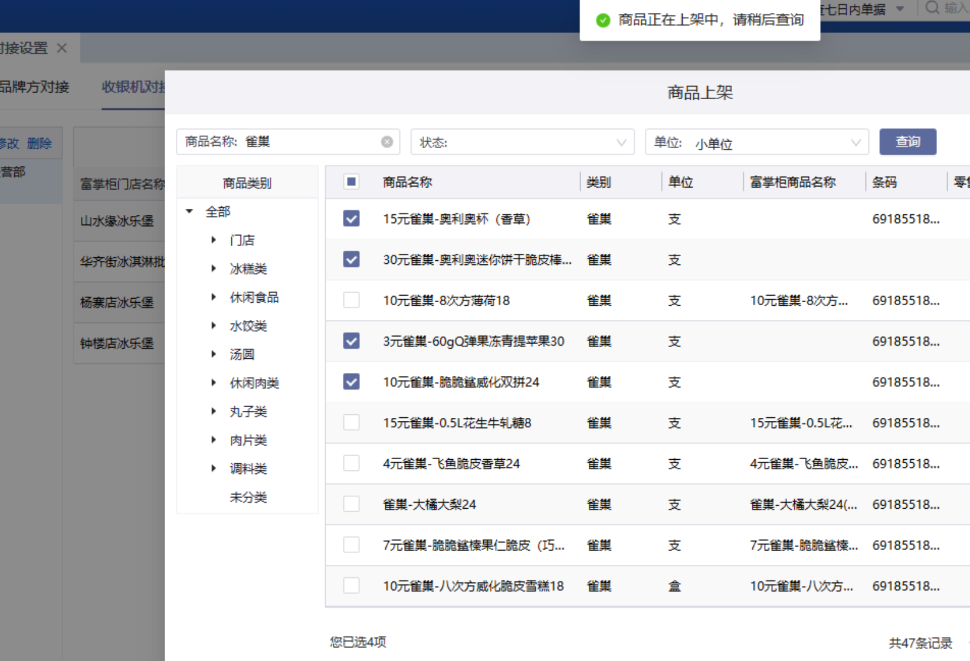Click the 查询 button
The height and width of the screenshot is (661, 970).
pyautogui.click(x=907, y=142)
